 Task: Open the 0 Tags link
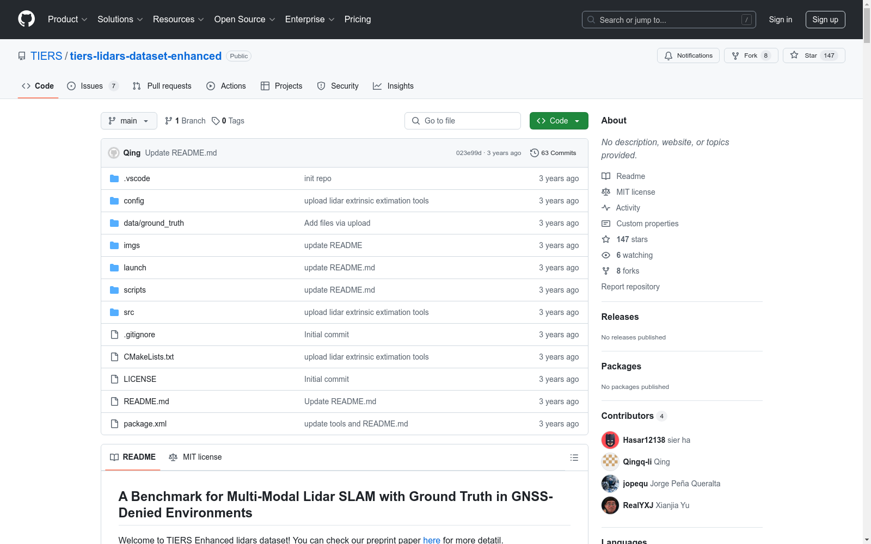click(228, 121)
